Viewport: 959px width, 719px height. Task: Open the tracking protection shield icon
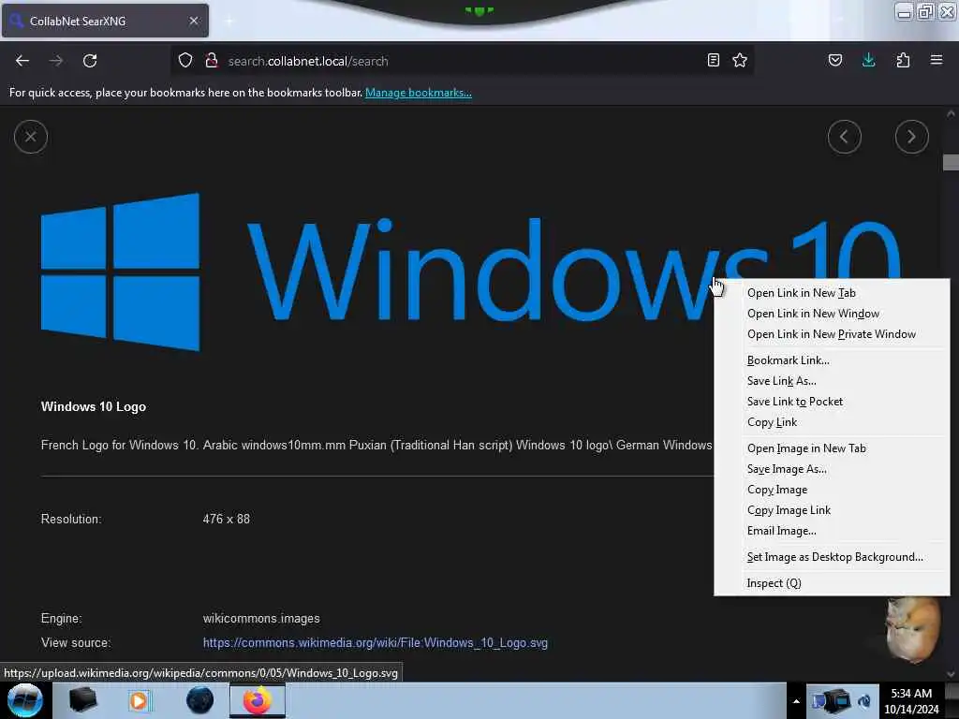tap(185, 60)
